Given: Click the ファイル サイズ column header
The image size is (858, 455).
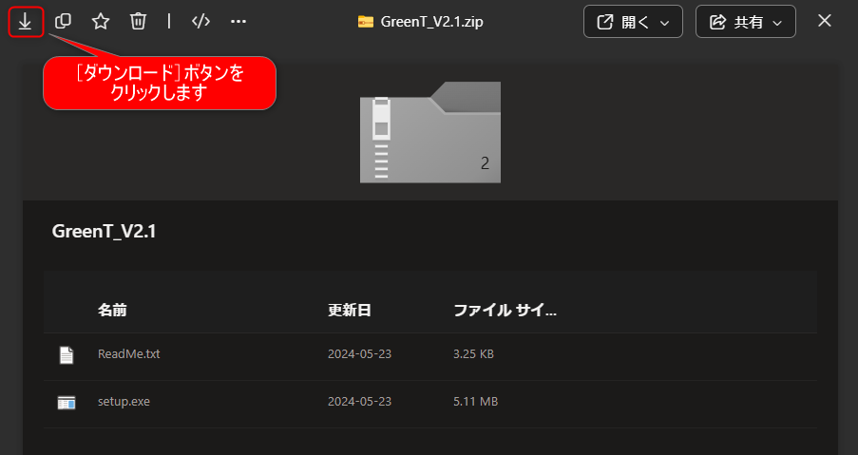Looking at the screenshot, I should [x=505, y=311].
